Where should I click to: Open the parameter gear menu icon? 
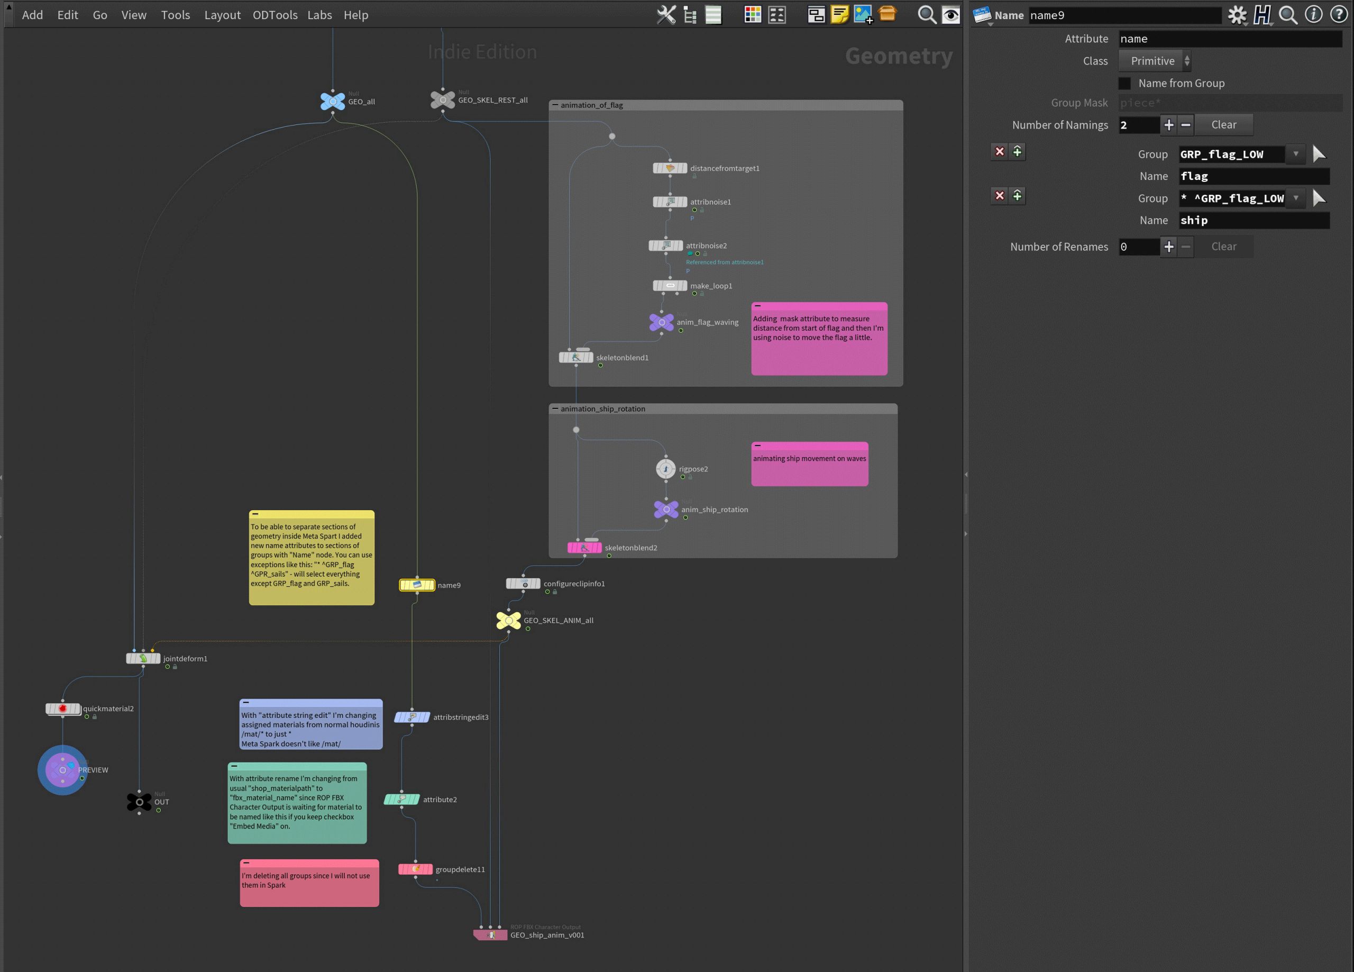pyautogui.click(x=1237, y=15)
